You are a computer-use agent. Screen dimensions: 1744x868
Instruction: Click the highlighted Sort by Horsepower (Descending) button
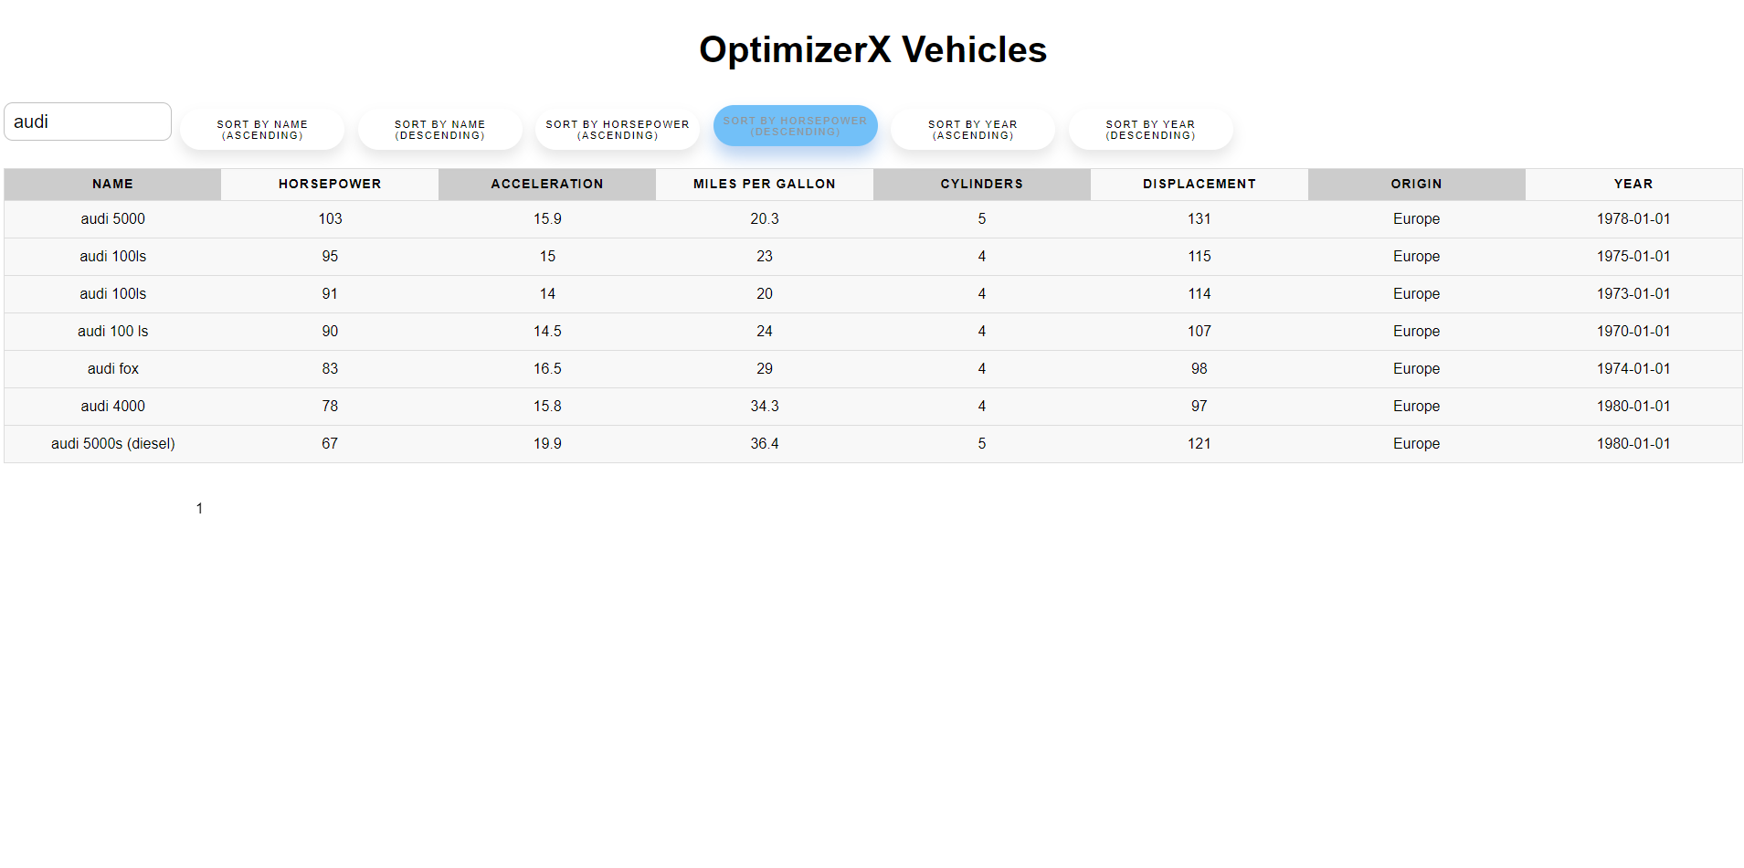pyautogui.click(x=795, y=126)
